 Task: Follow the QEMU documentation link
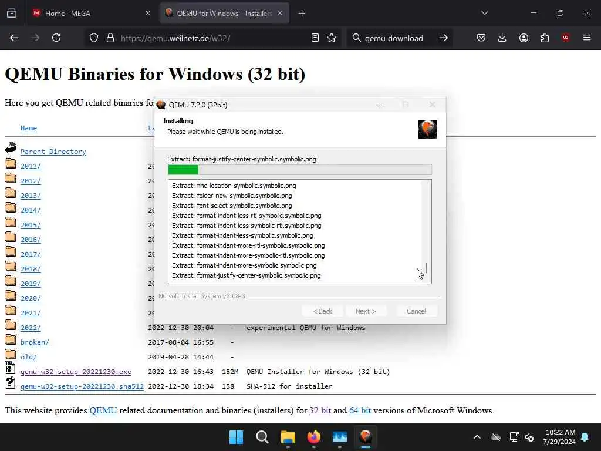(103, 410)
